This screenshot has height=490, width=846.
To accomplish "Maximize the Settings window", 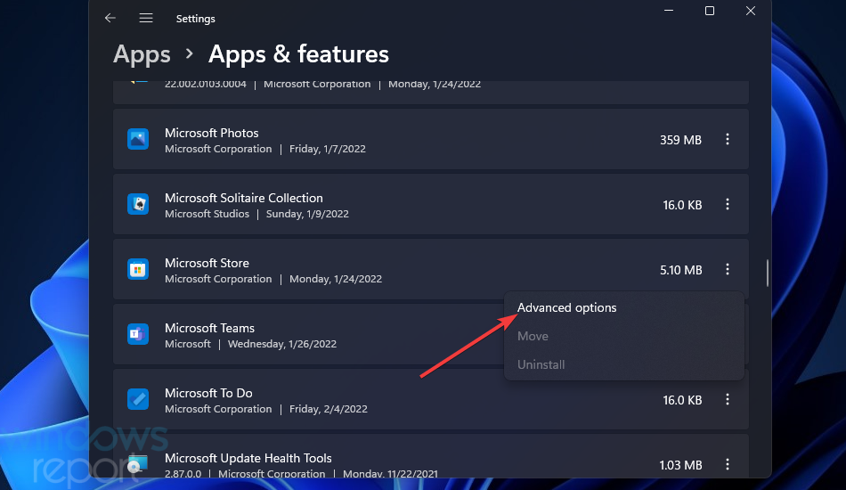I will click(710, 11).
